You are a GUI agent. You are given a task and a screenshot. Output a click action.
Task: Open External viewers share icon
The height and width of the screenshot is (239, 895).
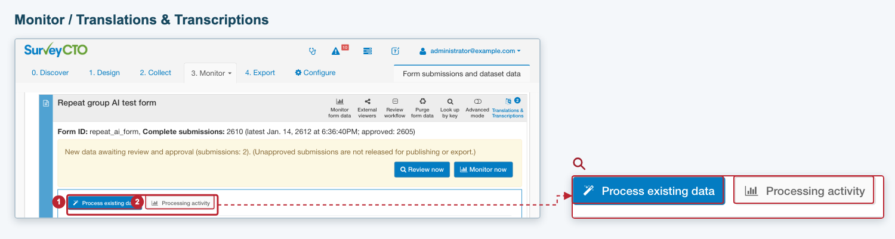click(367, 108)
